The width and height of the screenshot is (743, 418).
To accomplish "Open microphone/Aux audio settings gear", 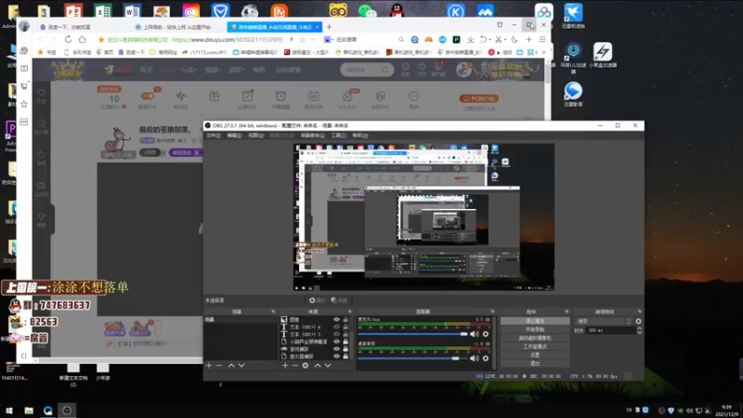I will pyautogui.click(x=486, y=334).
